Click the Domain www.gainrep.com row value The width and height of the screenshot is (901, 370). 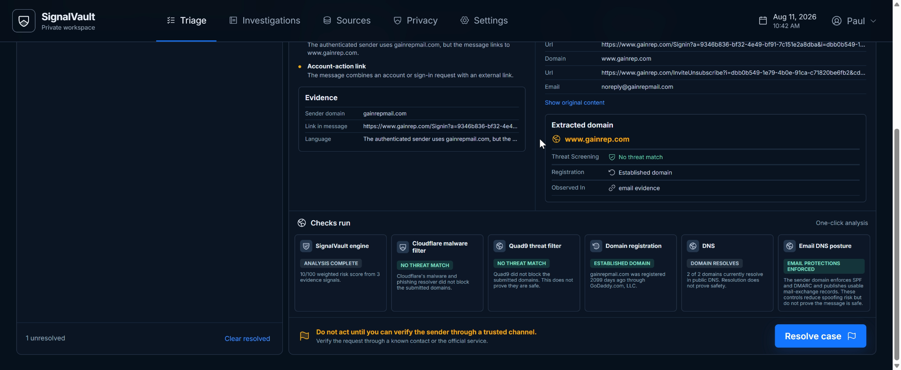point(626,59)
